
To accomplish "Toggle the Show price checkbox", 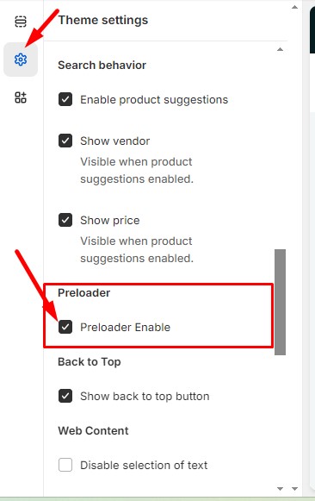I will pos(65,220).
